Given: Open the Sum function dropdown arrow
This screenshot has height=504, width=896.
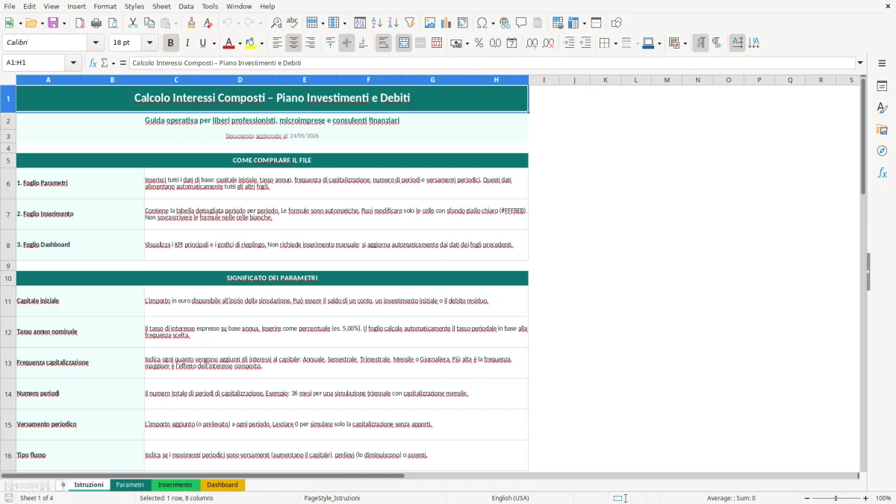Looking at the screenshot, I should click(x=112, y=63).
